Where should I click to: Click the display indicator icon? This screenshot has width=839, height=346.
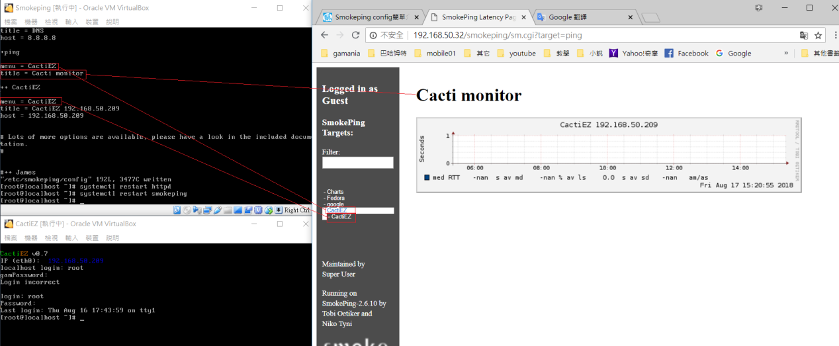238,210
